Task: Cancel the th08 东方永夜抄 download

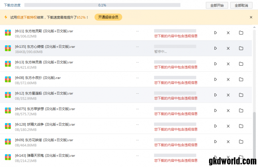Action: [x=228, y=79]
